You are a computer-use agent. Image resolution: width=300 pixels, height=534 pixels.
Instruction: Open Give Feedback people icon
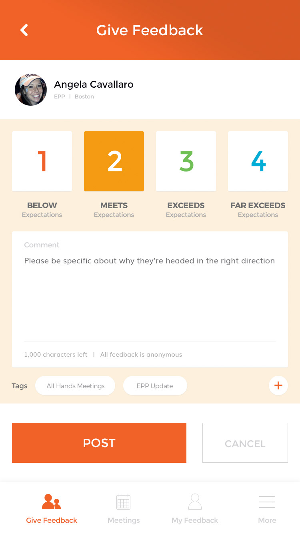click(x=51, y=502)
